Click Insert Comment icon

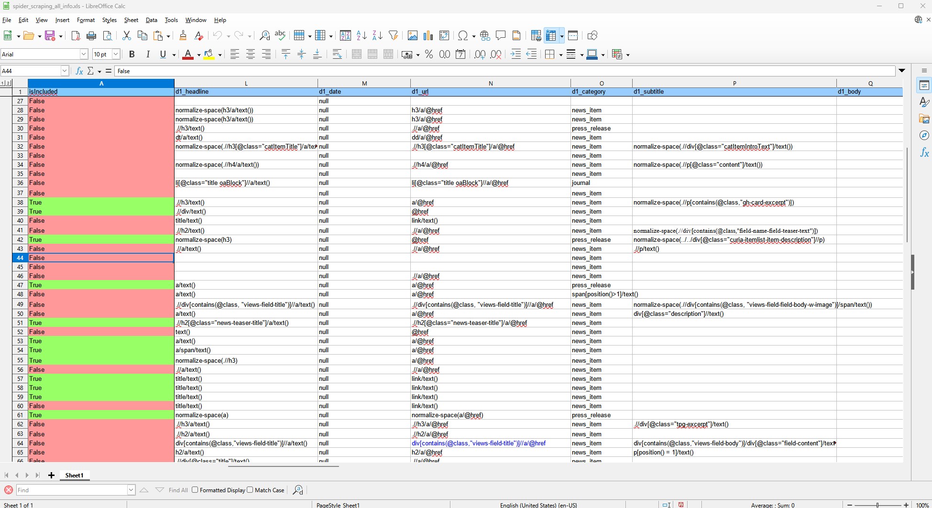501,36
